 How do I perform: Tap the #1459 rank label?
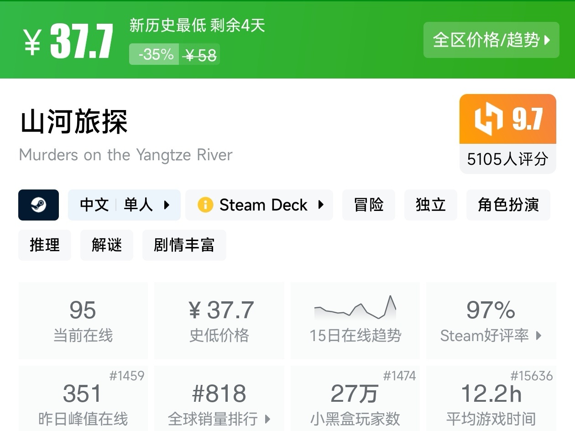click(x=127, y=376)
